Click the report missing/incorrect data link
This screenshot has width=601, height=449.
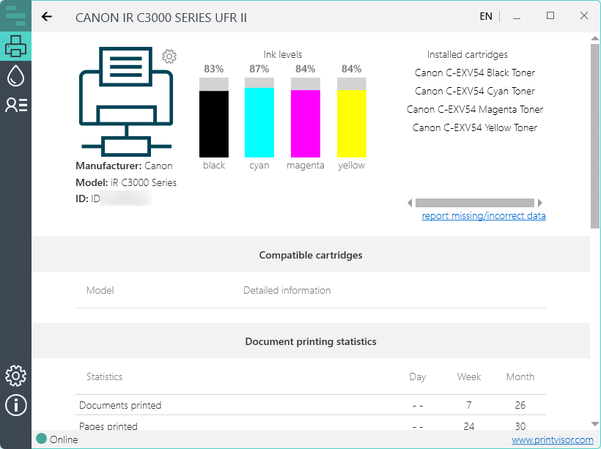click(484, 216)
